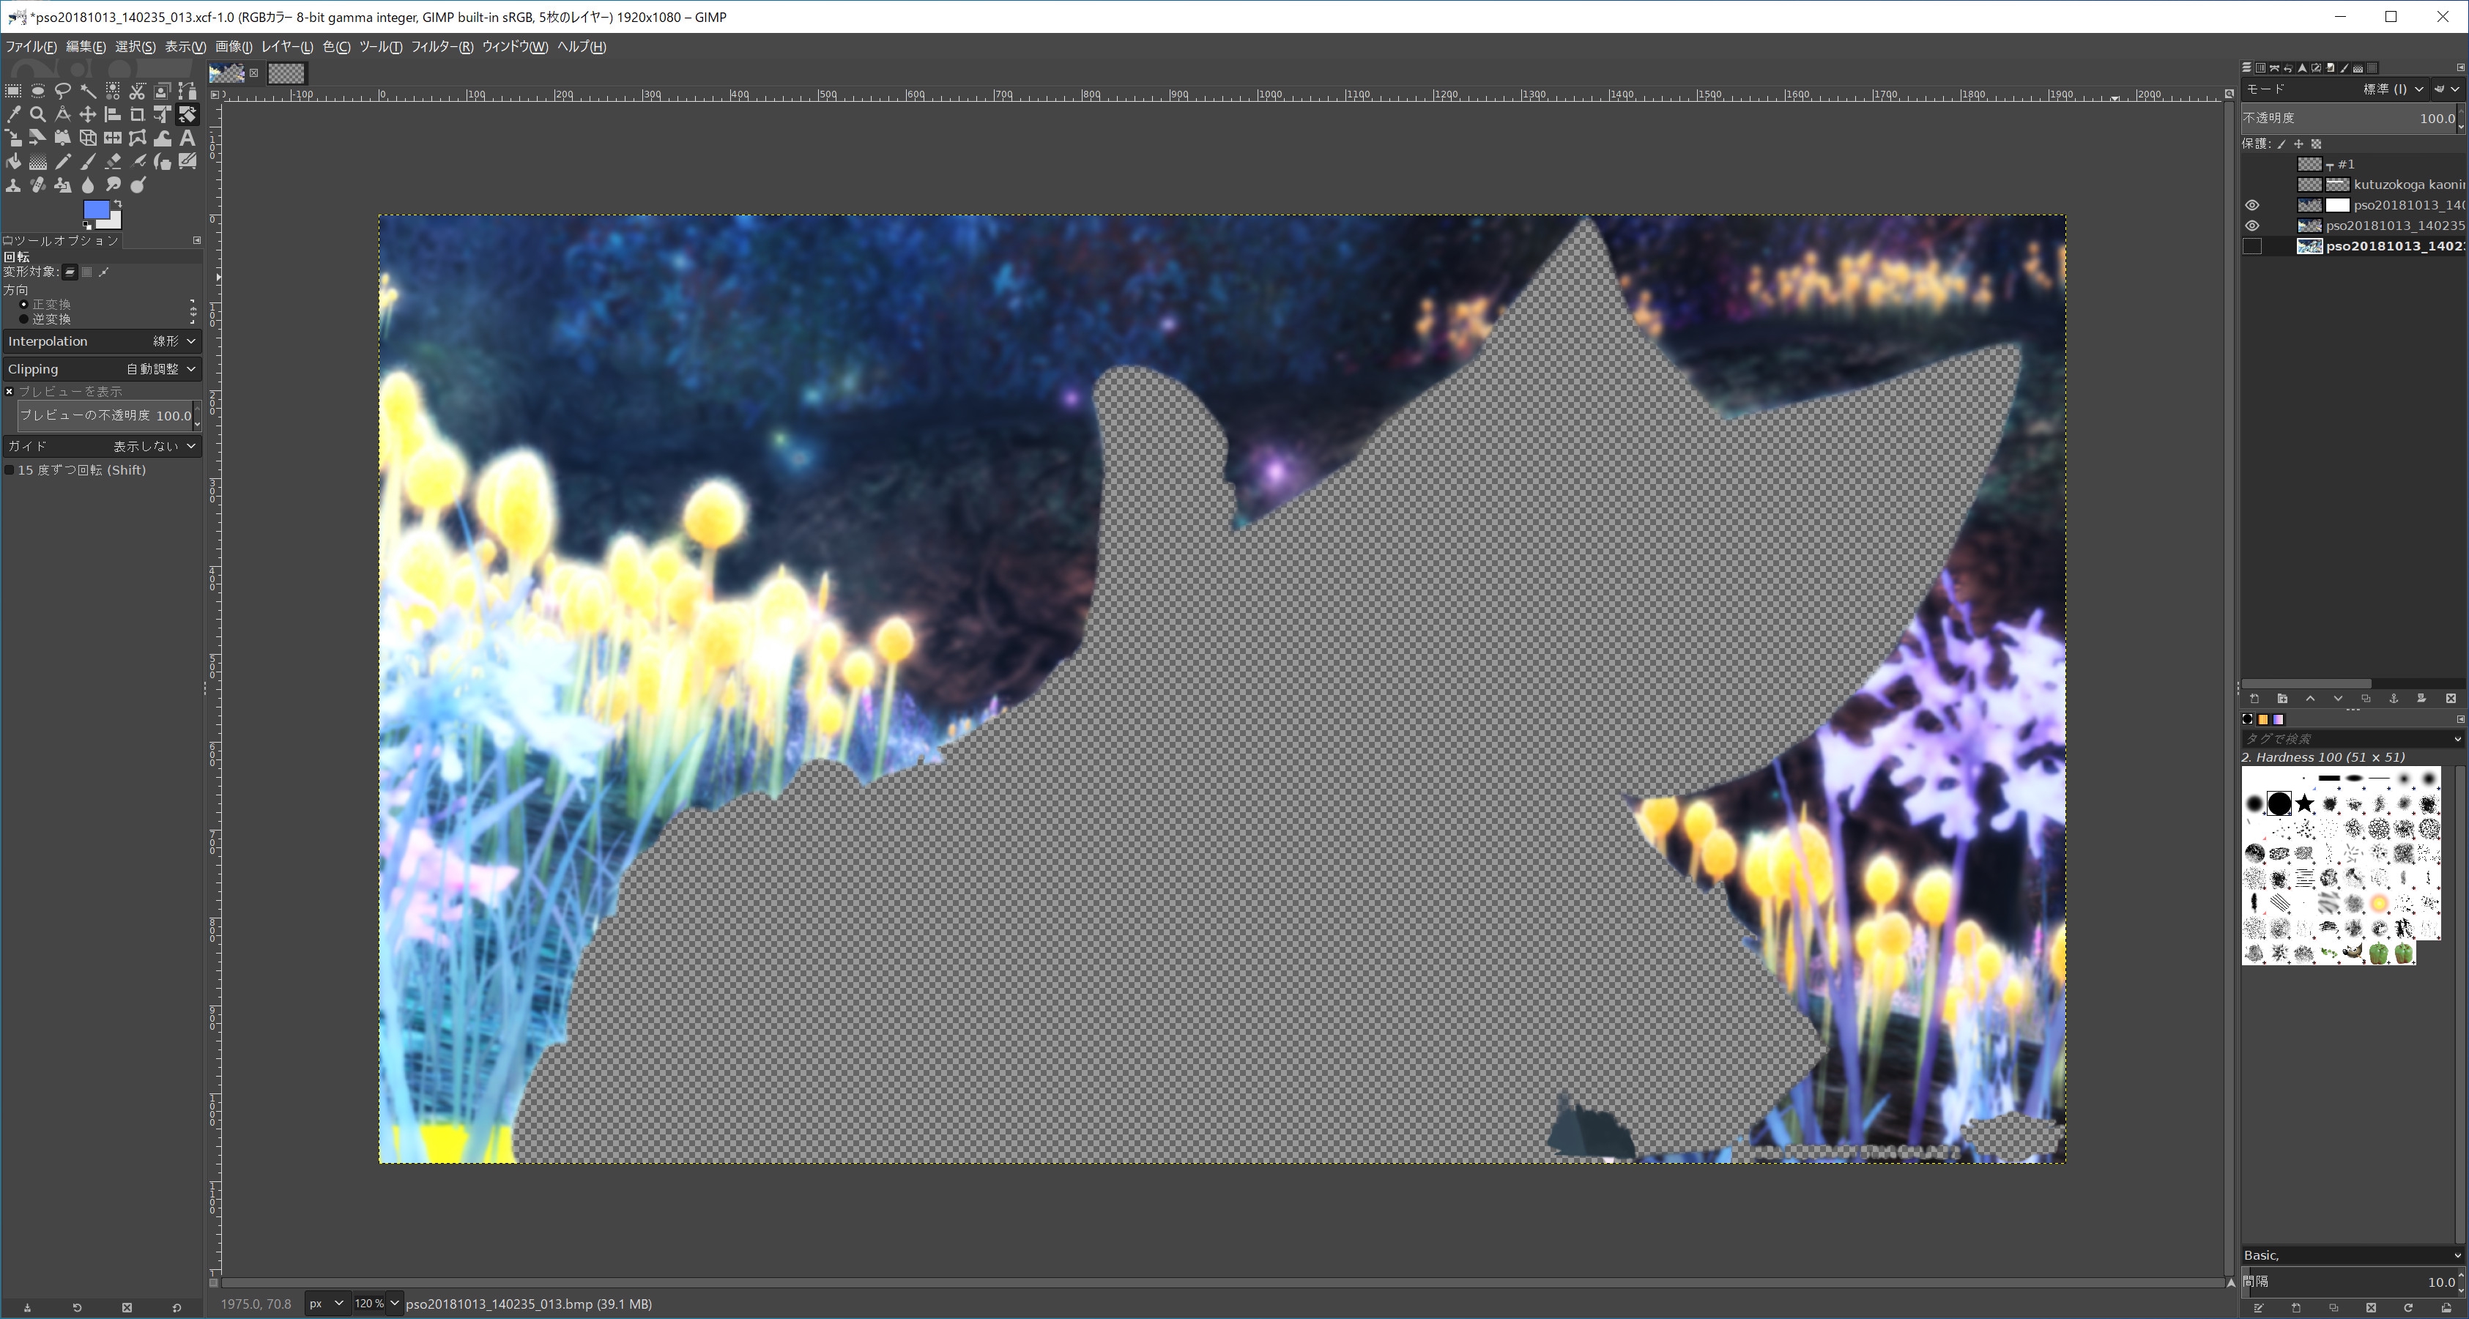This screenshot has width=2469, height=1319.
Task: Add a mask to the layer
Action: pos(2421,699)
